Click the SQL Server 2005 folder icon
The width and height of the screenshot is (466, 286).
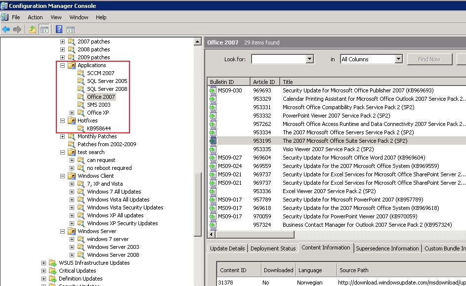(81, 81)
